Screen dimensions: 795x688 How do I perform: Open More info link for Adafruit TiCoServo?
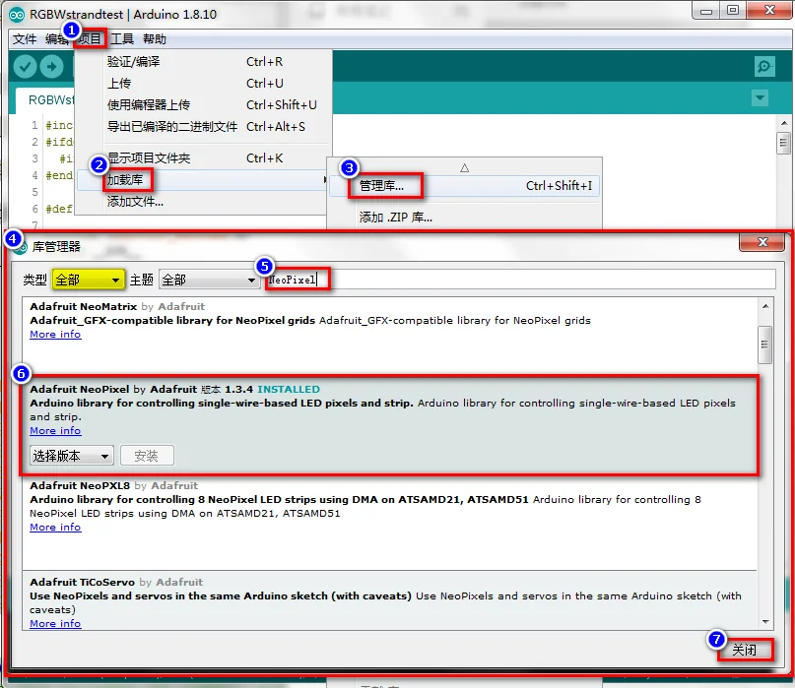55,624
